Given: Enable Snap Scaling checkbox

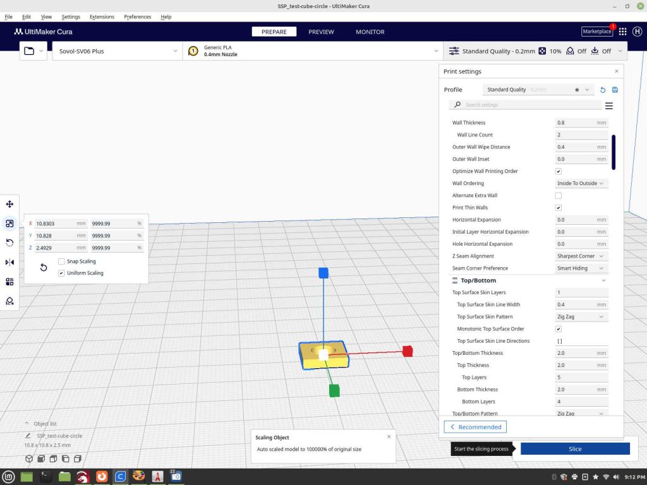Looking at the screenshot, I should pos(61,261).
